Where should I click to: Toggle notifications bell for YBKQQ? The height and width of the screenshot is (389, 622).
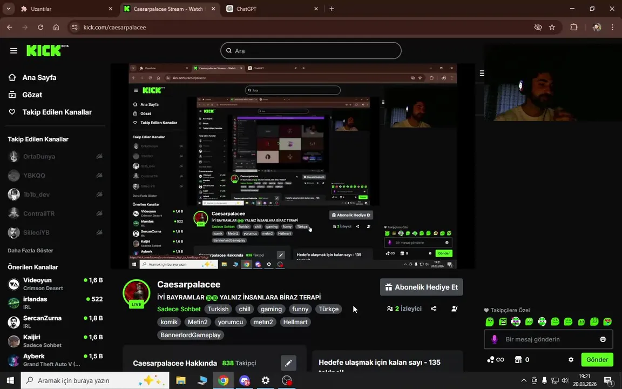coord(99,176)
